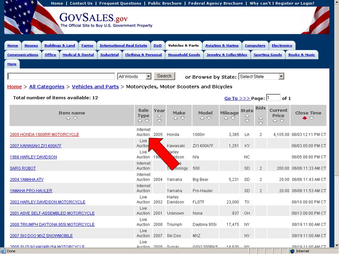This screenshot has width=339, height=254.
Task: Open Sporting Goods tab
Action: tap(268, 55)
